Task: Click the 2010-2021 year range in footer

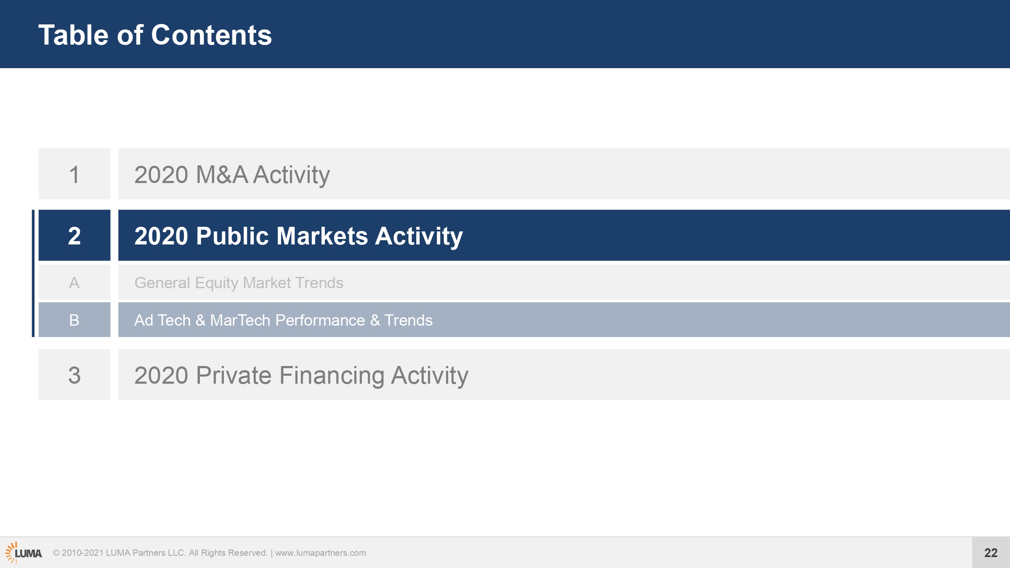Action: click(x=83, y=553)
